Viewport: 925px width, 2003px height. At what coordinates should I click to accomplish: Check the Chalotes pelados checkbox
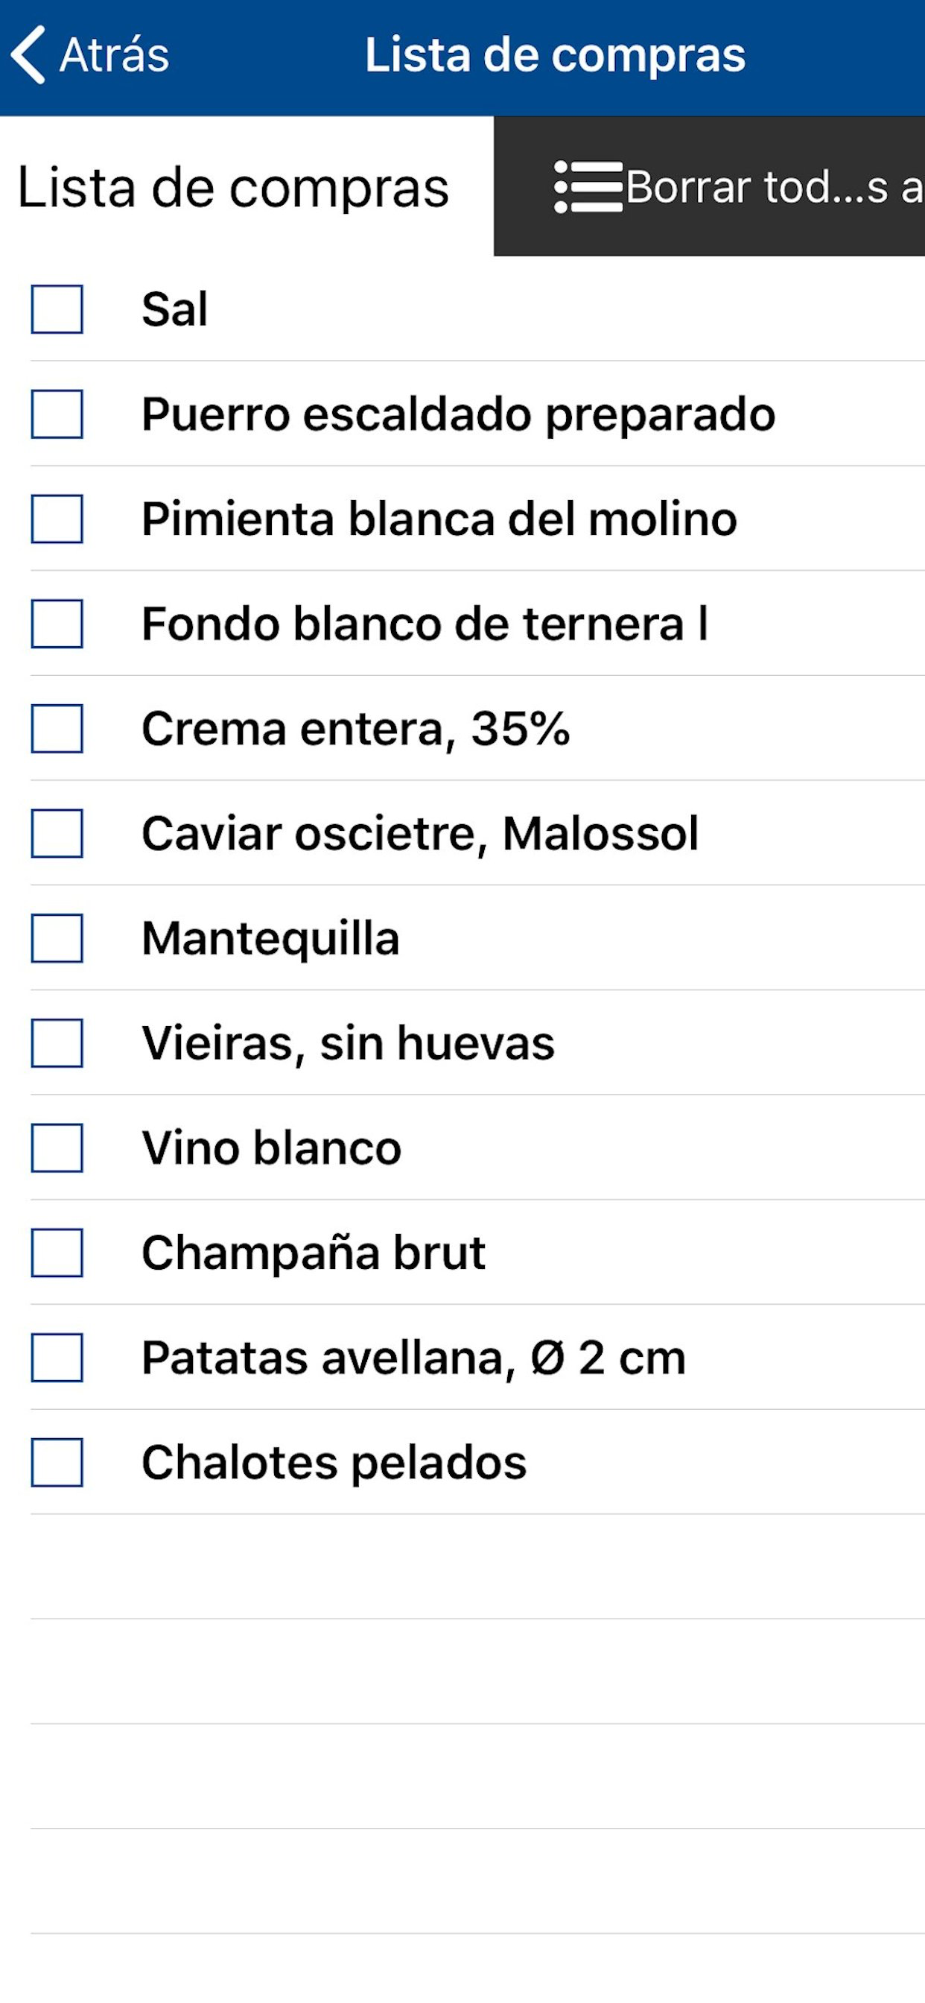(x=57, y=1463)
